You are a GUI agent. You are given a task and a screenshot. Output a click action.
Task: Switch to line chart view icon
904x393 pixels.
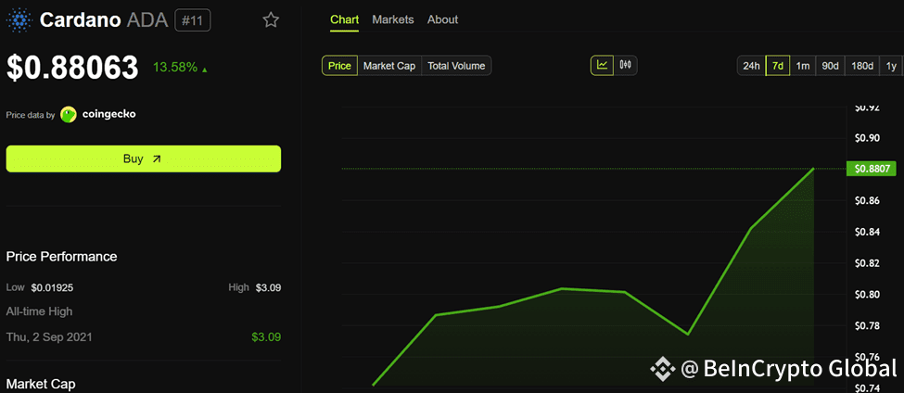[x=603, y=65]
